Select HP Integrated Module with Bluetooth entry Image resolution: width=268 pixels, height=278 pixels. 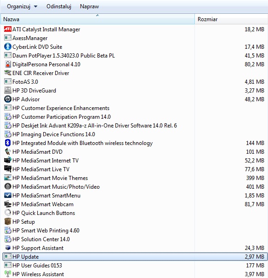click(x=135, y=143)
